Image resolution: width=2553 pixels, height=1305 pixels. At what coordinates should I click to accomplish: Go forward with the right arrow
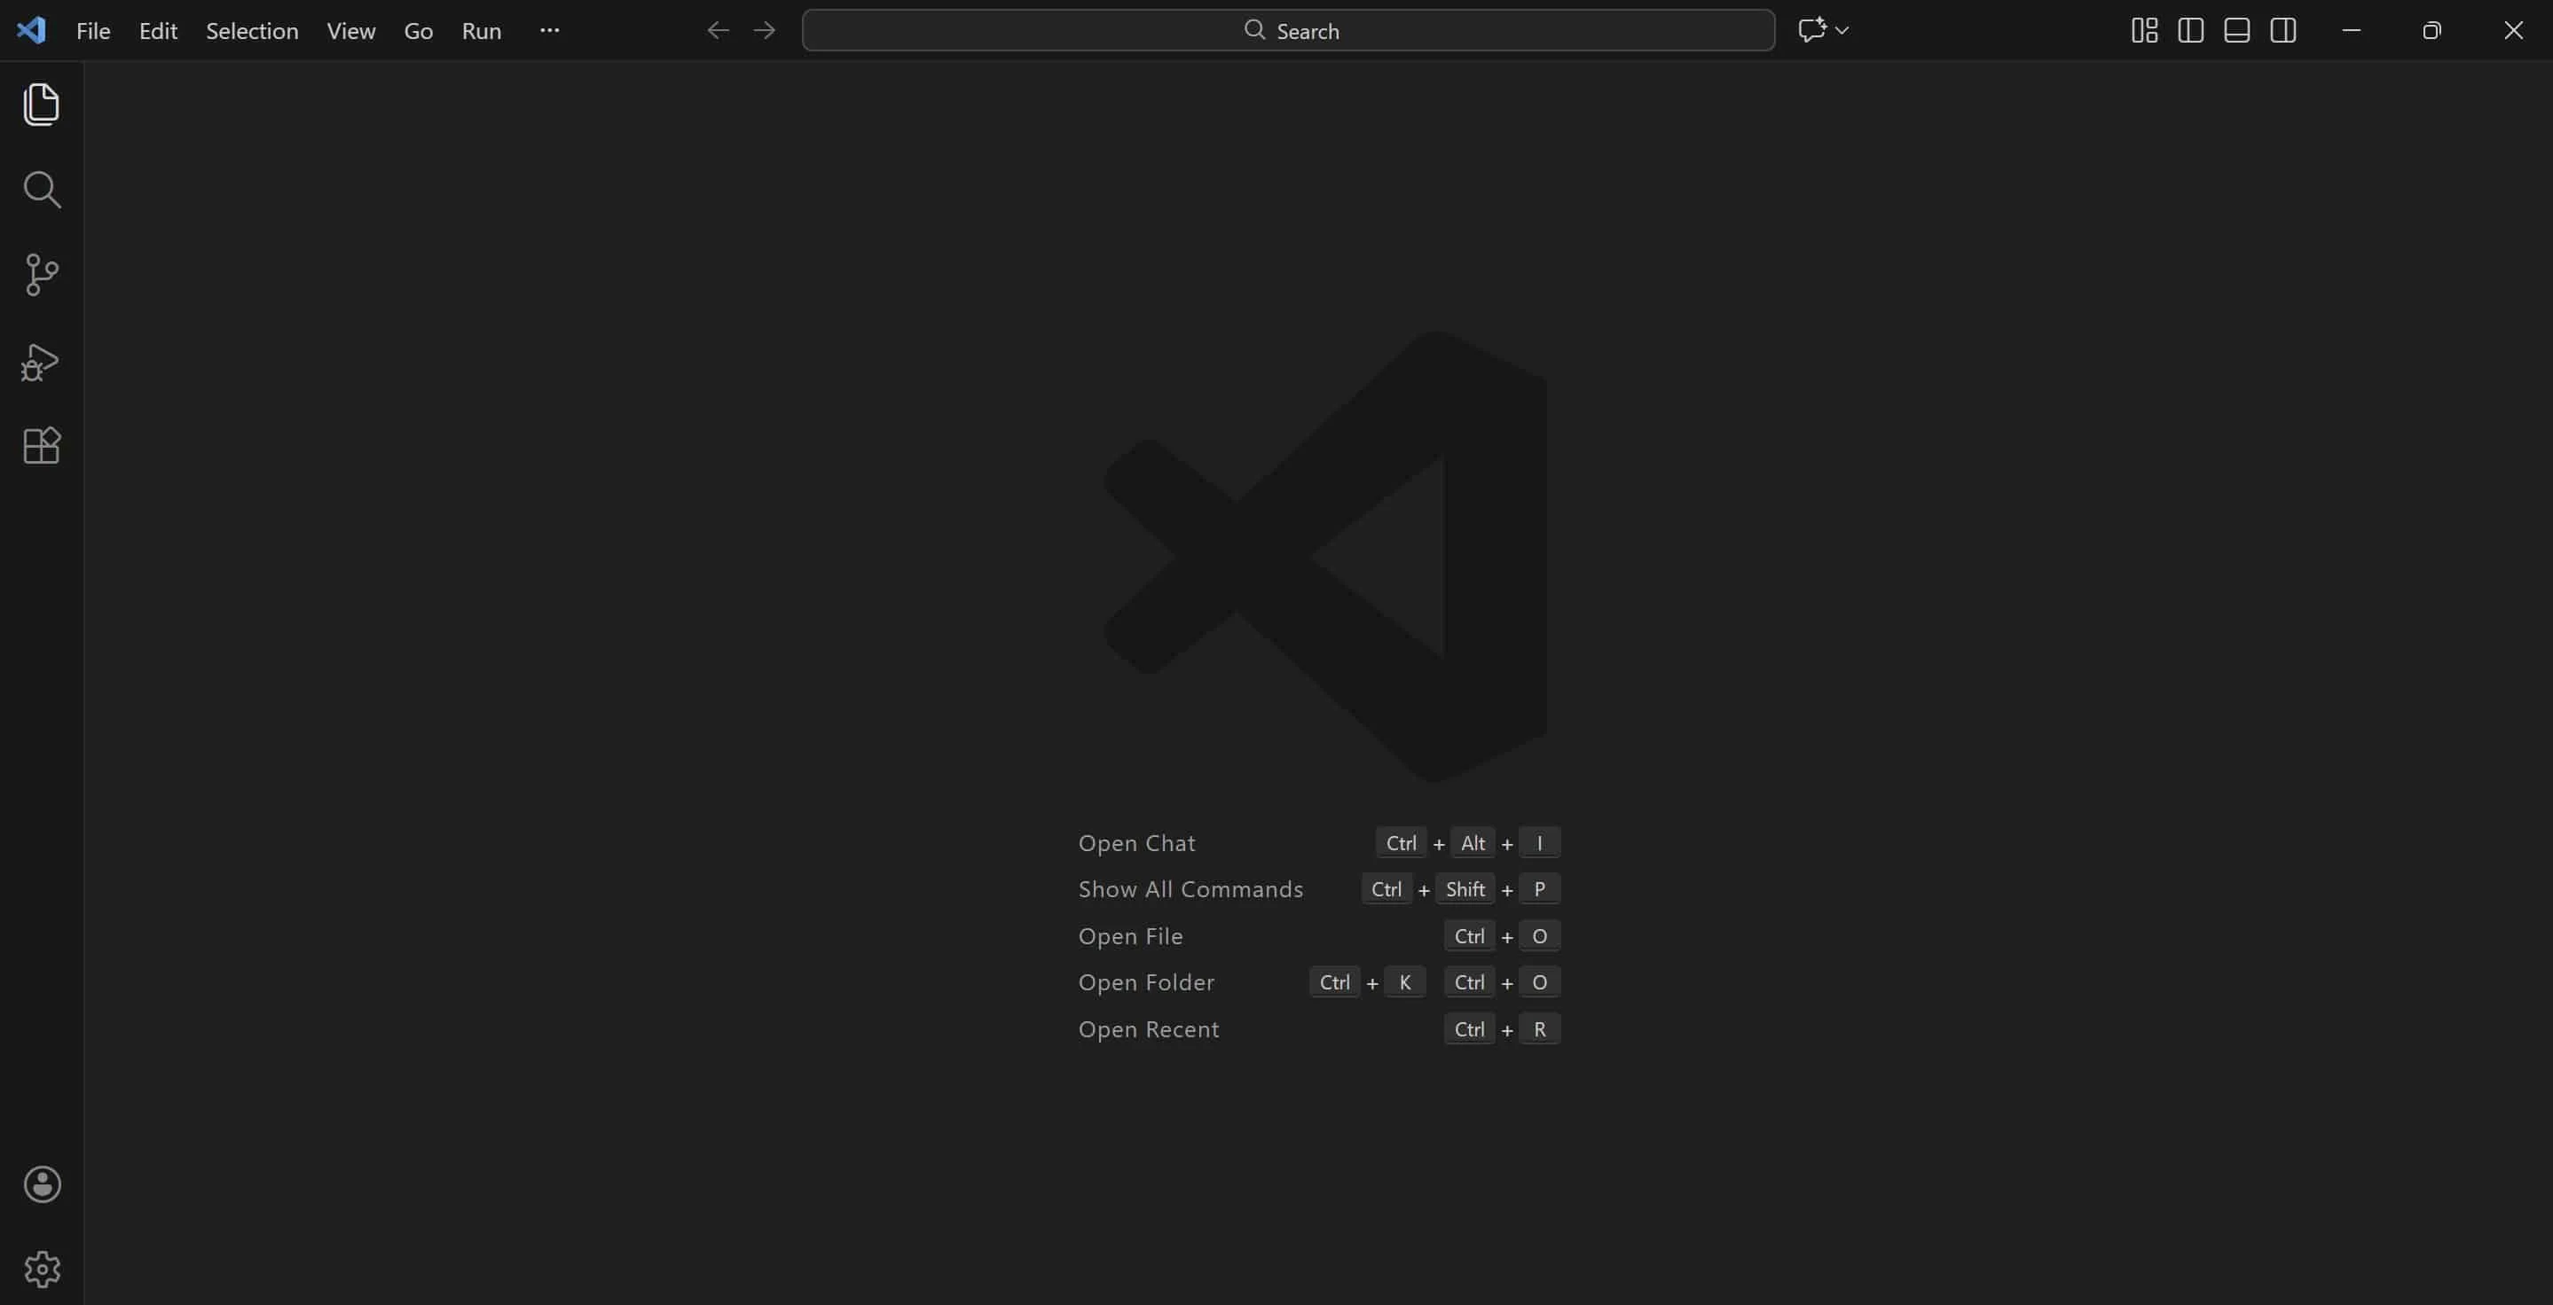tap(764, 31)
